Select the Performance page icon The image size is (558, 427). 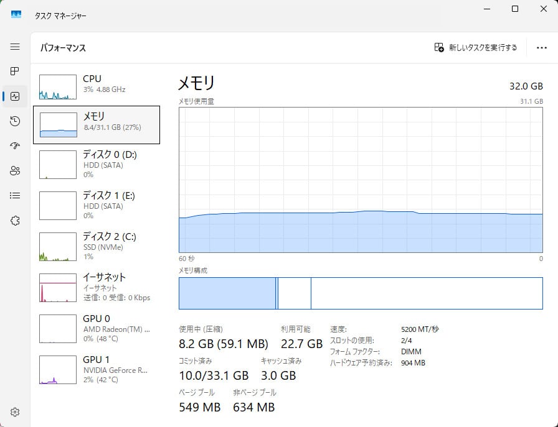click(15, 96)
